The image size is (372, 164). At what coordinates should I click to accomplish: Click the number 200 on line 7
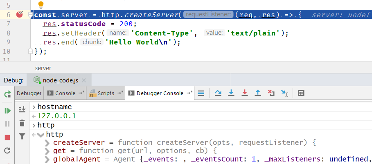pyautogui.click(x=126, y=24)
